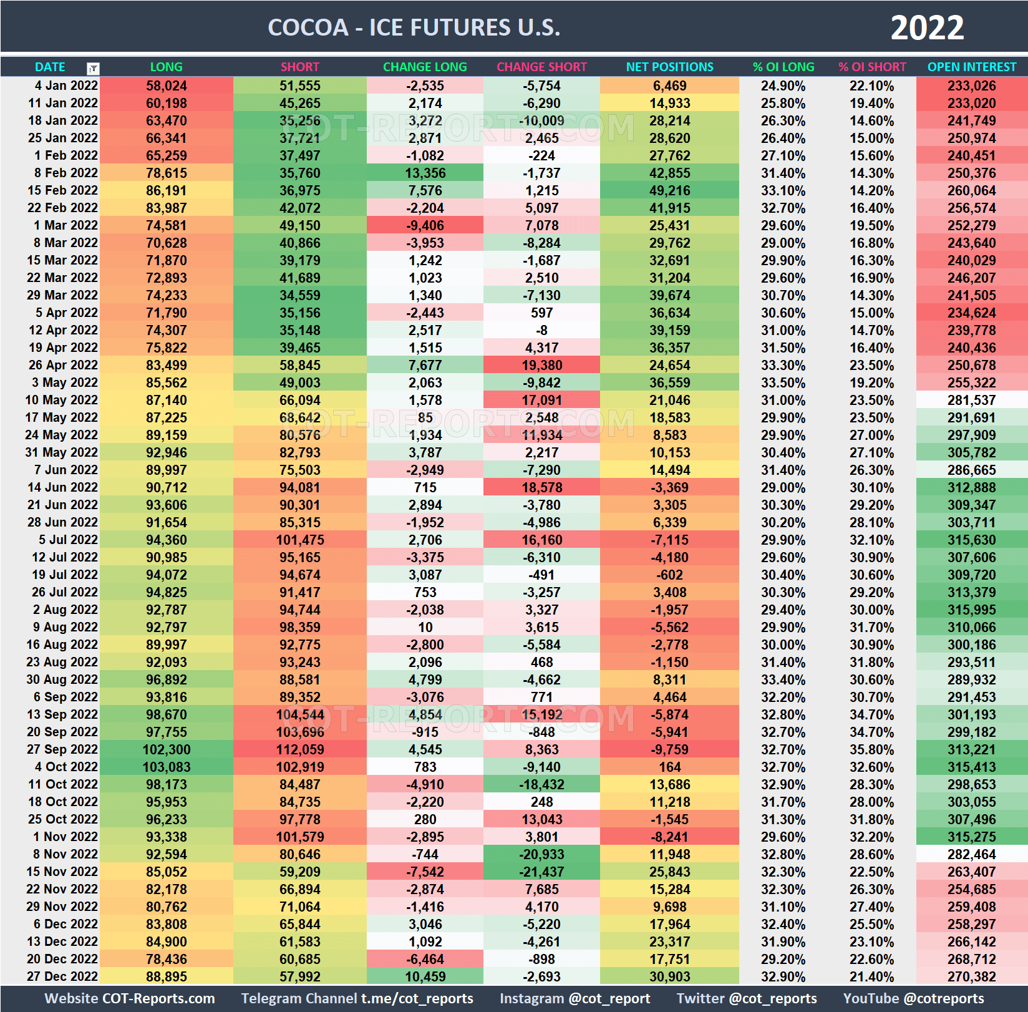Click the % OI SHORT column header
The height and width of the screenshot is (1012, 1028).
click(x=873, y=67)
